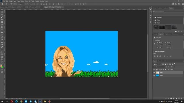The image size is (184, 103).
Task: Expand the third pattern folder group
Action: coord(154,23)
